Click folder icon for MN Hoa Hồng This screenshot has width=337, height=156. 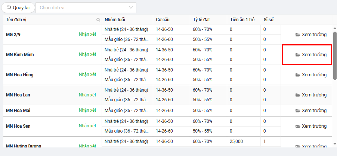tap(298, 75)
